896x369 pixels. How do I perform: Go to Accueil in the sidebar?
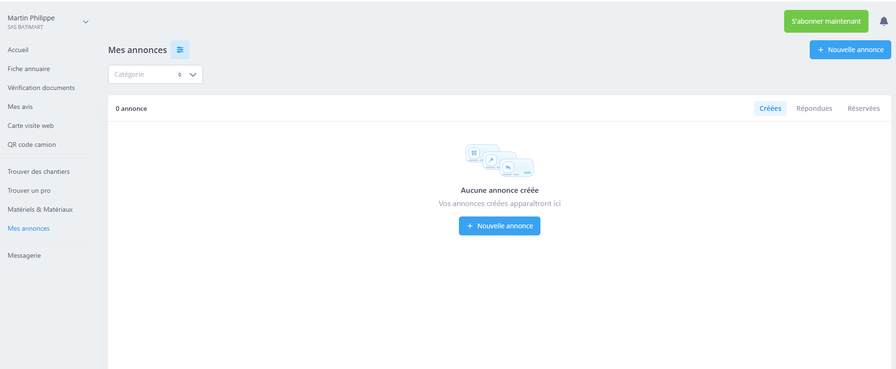18,50
